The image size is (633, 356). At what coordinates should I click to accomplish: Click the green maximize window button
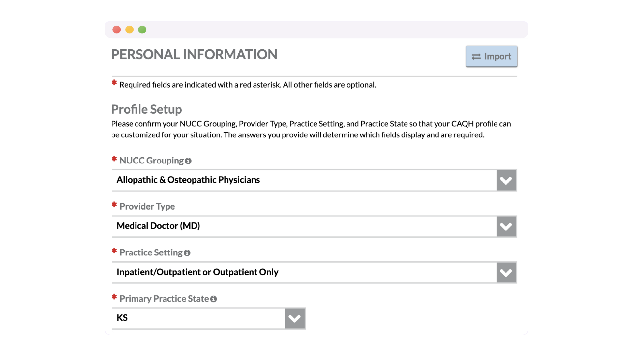[x=142, y=30]
